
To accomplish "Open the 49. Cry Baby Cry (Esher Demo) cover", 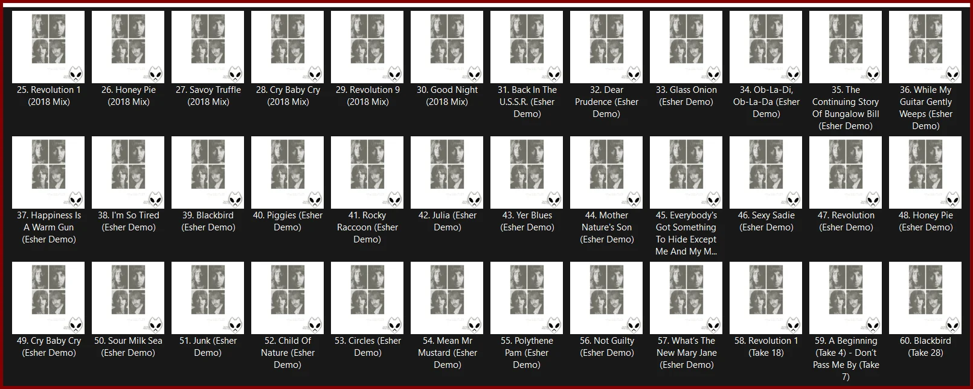I will click(x=48, y=298).
